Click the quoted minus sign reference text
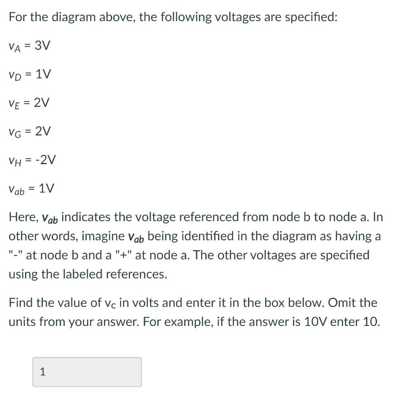 (15, 255)
